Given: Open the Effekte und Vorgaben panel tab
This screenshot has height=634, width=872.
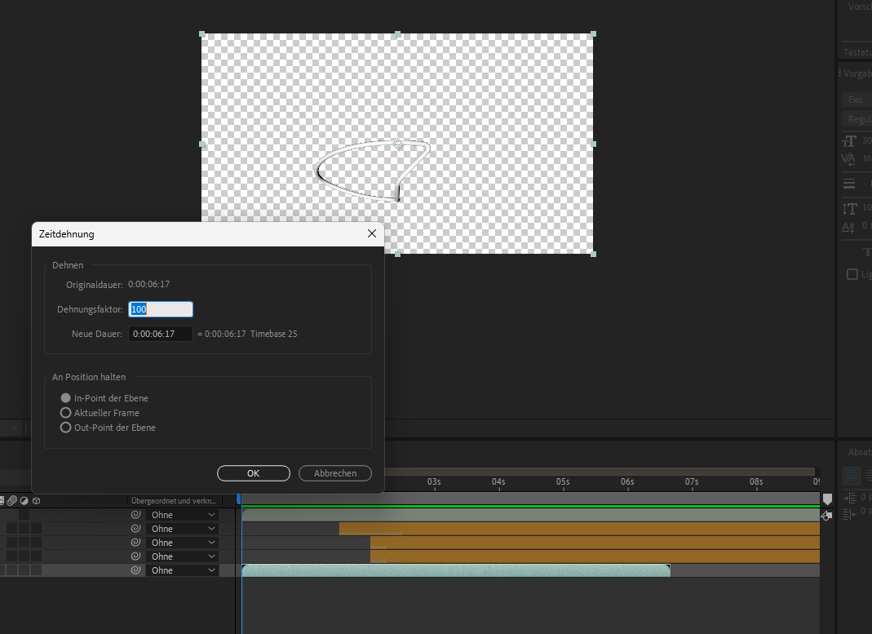Looking at the screenshot, I should click(857, 73).
